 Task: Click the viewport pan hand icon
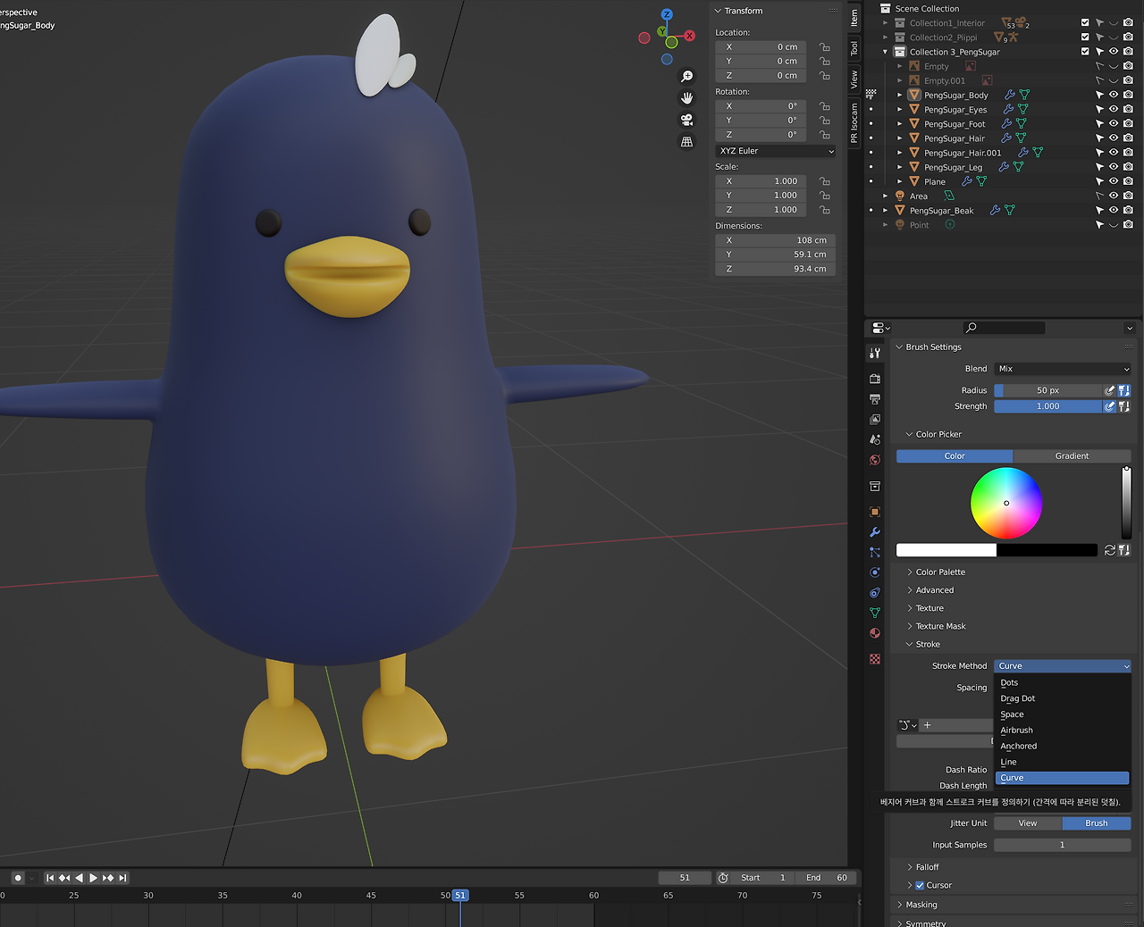[686, 98]
